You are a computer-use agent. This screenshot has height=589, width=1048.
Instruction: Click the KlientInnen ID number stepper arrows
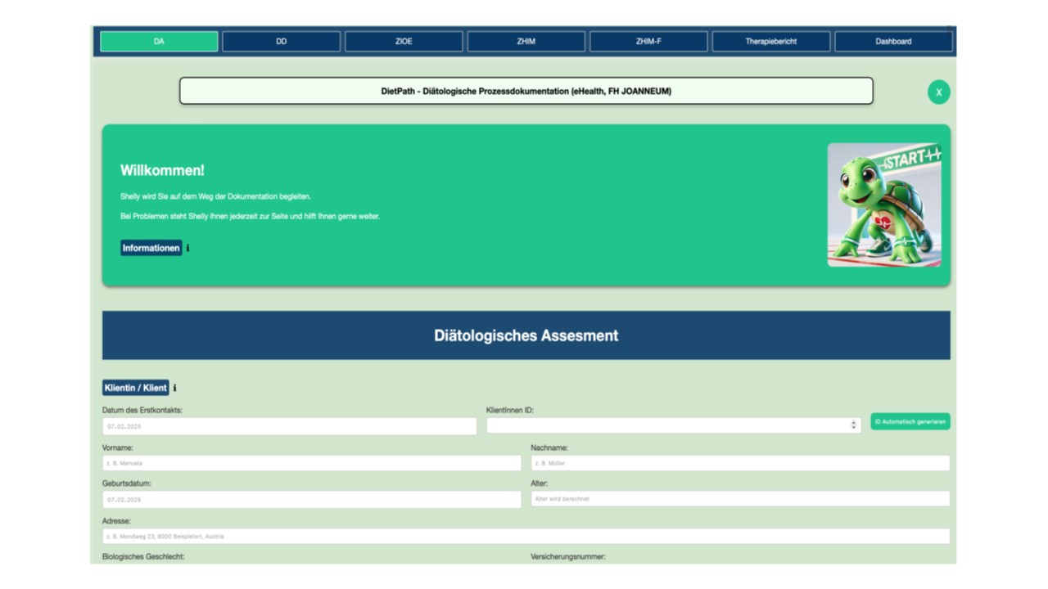coord(853,425)
